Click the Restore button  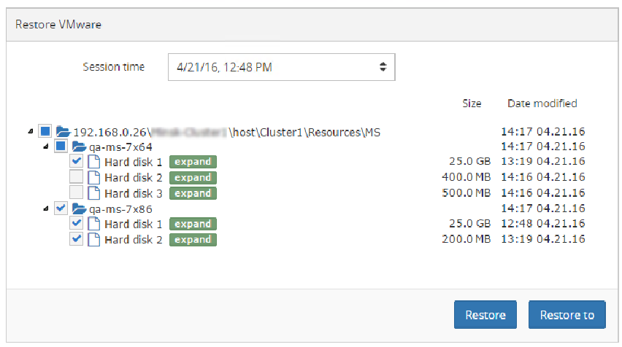click(x=485, y=315)
